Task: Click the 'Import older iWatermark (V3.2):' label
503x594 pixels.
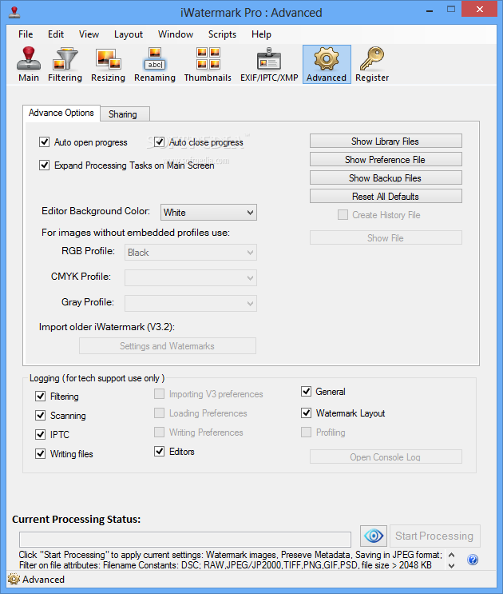Action: pos(107,327)
